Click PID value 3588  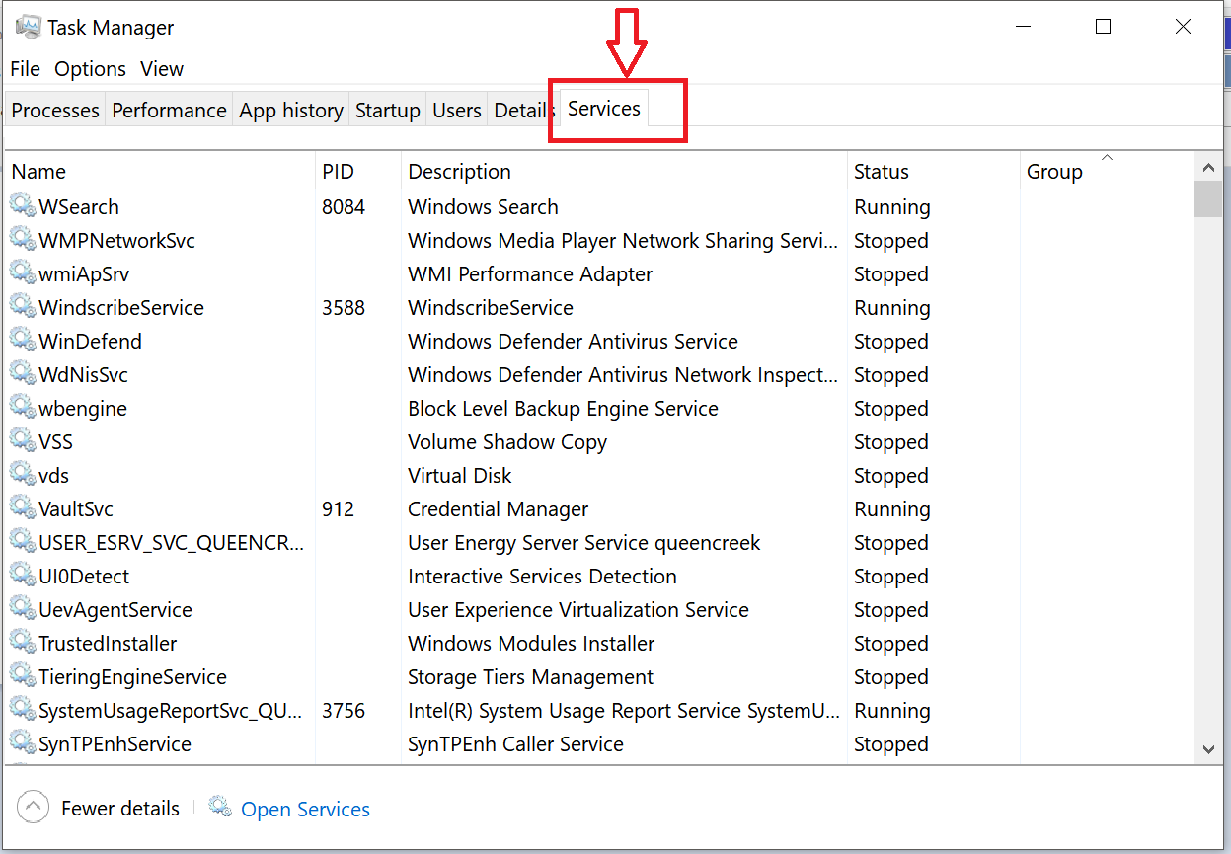pos(344,308)
